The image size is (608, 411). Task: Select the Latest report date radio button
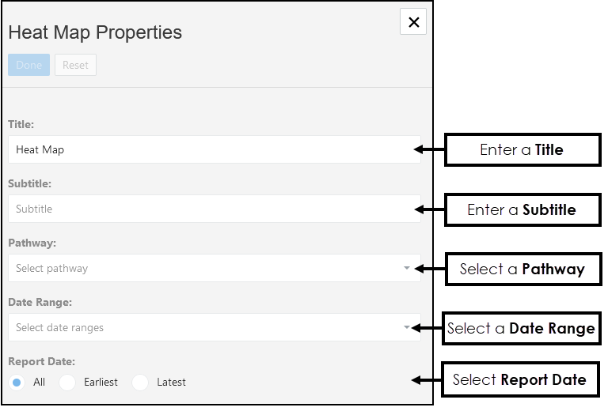pos(141,383)
